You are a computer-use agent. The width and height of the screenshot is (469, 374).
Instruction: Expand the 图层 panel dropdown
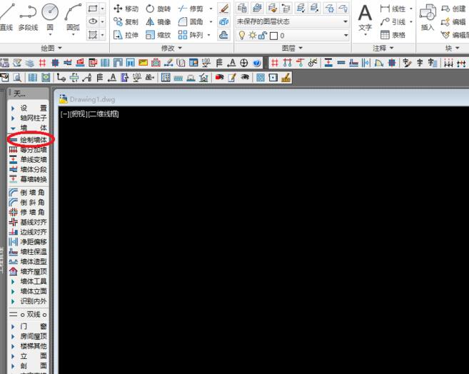292,48
